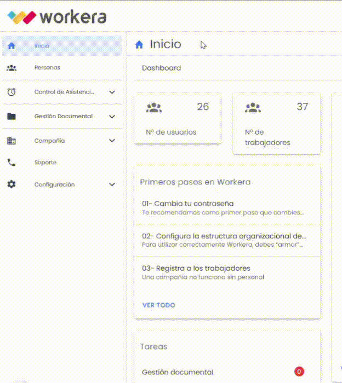342x383 pixels.
Task: Click the Personas people icon
Action: point(12,68)
